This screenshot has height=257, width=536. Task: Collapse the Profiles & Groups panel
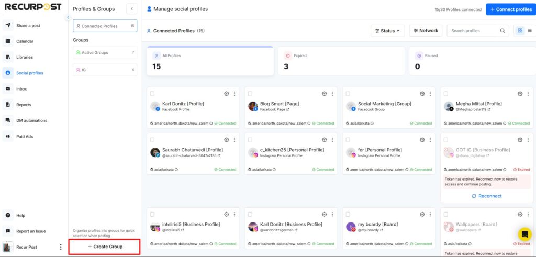(131, 9)
